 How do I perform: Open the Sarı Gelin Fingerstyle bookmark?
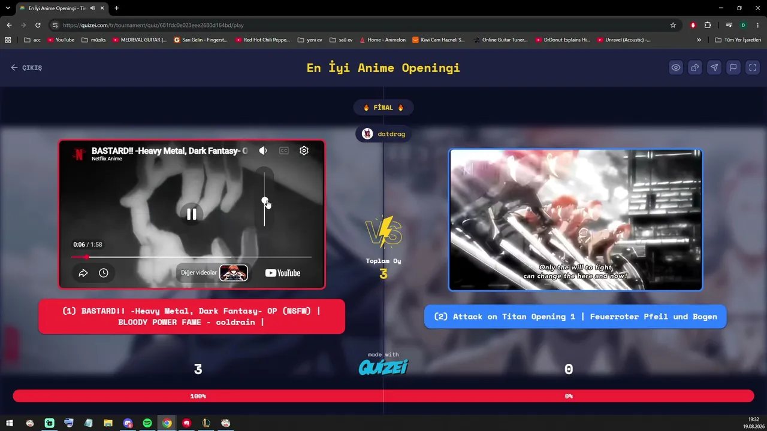point(201,40)
